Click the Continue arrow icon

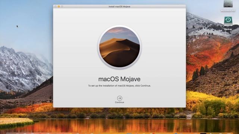click(x=119, y=98)
